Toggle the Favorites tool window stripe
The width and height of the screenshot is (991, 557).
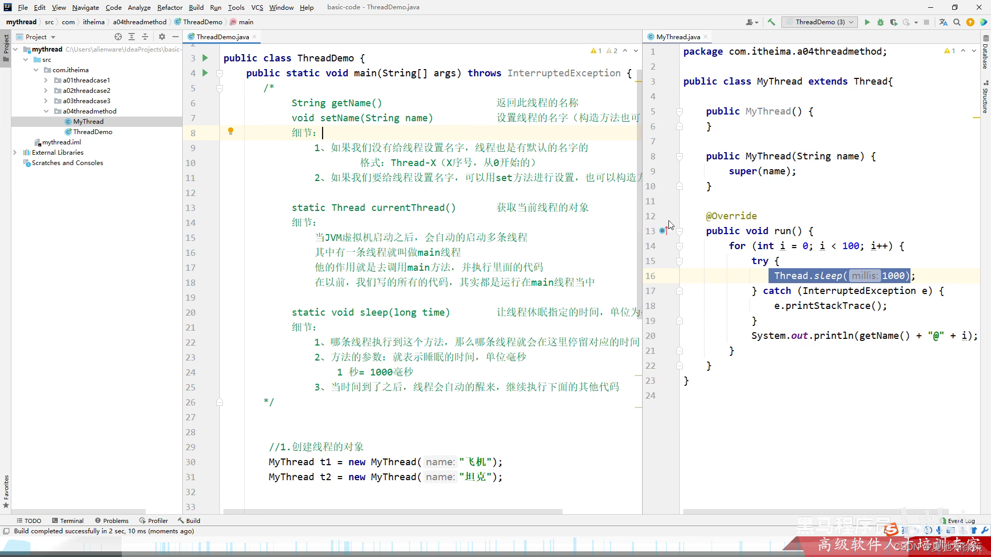click(6, 490)
